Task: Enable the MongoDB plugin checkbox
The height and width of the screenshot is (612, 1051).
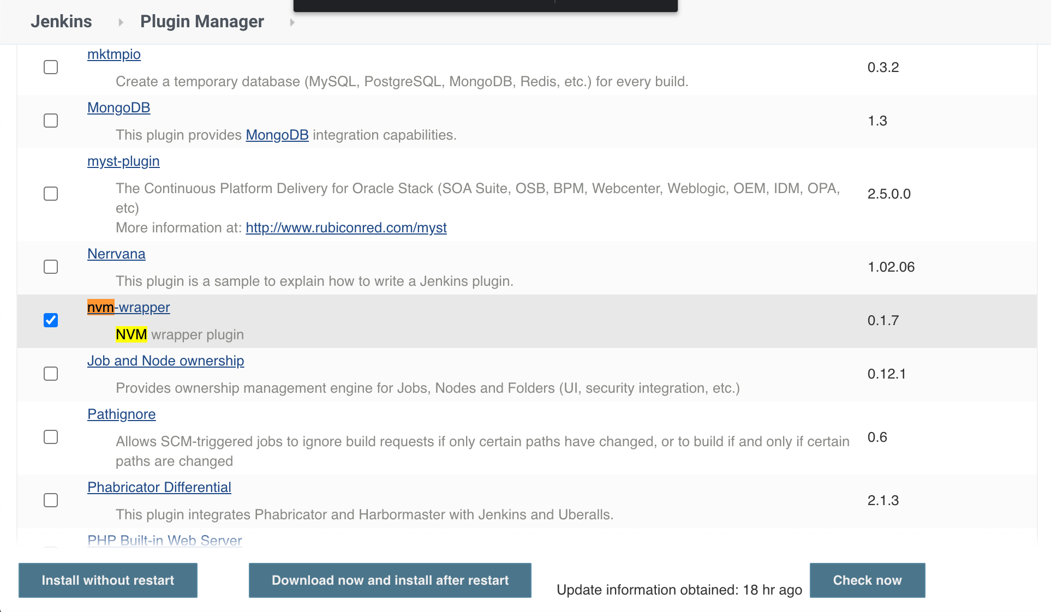Action: point(51,121)
